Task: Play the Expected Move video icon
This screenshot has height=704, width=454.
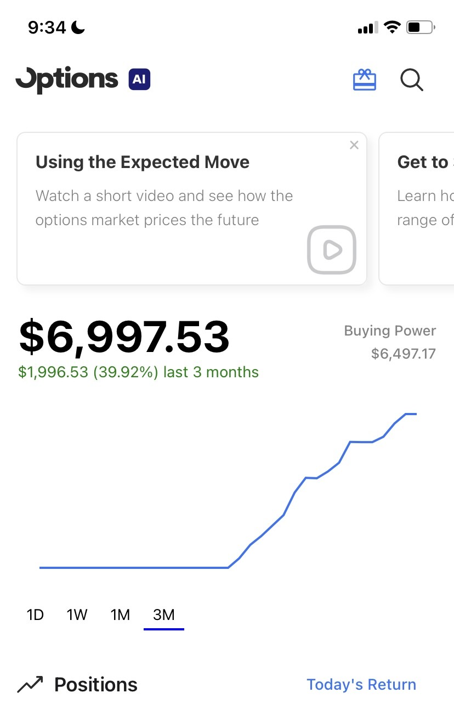Action: (x=332, y=250)
